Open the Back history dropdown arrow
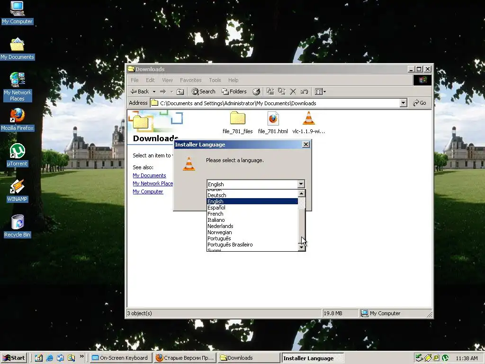This screenshot has width=485, height=364. (154, 91)
